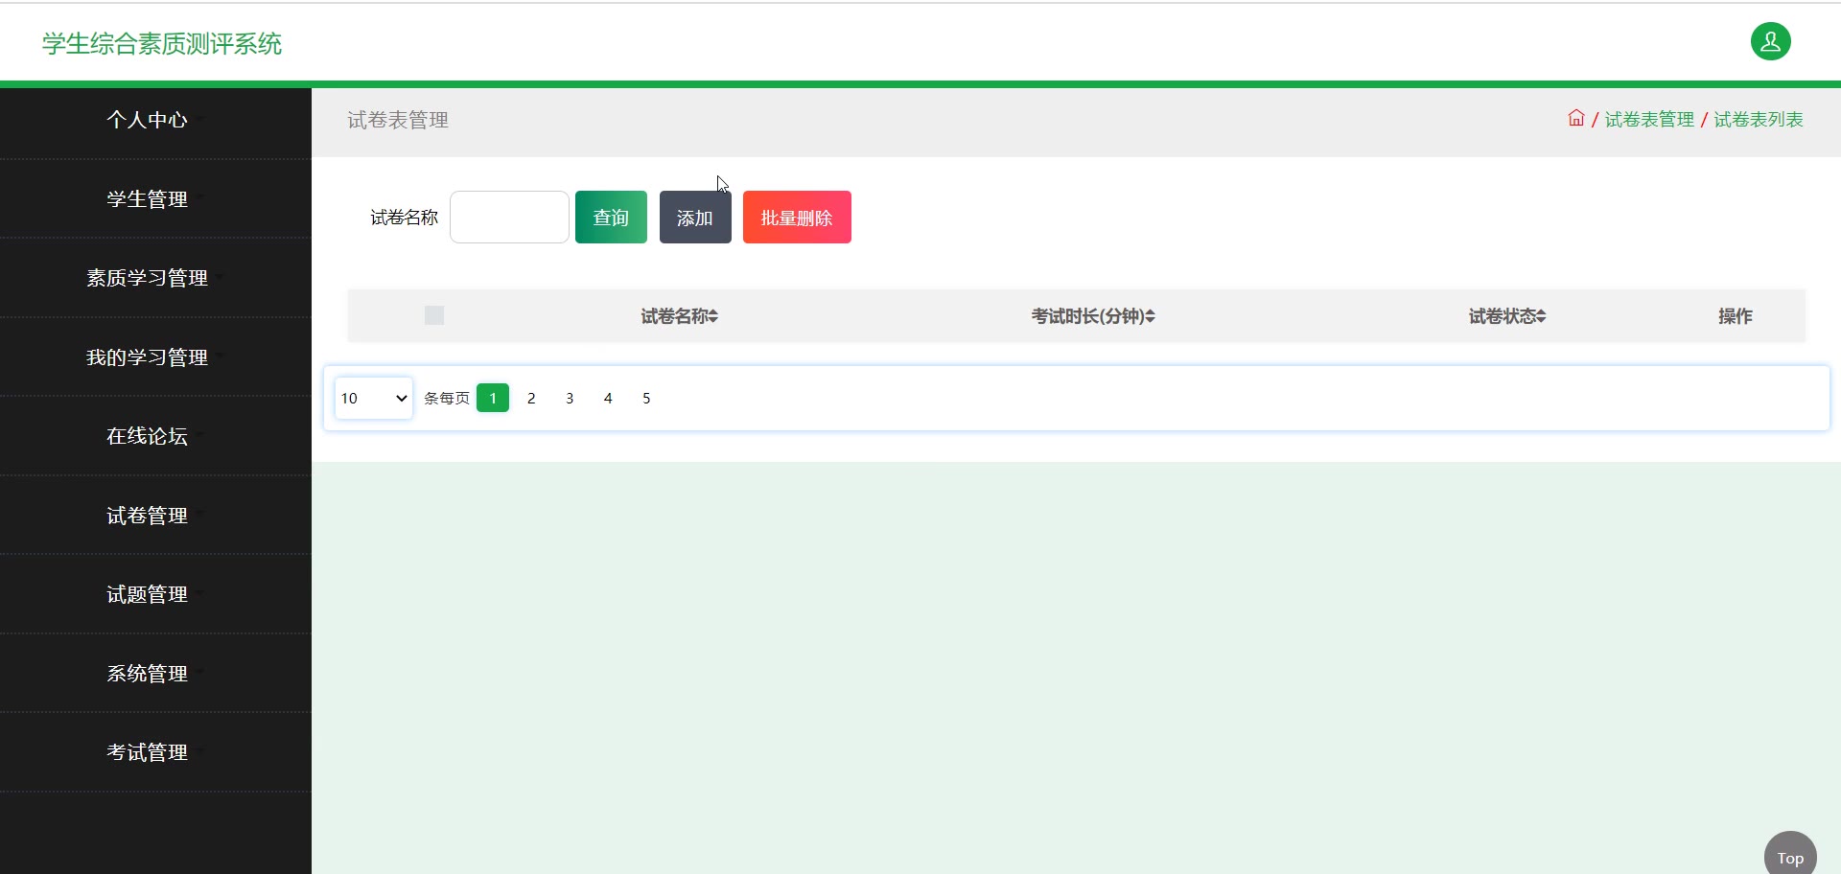Sort by 试卷名称 column
This screenshot has height=874, width=1841.
click(x=679, y=316)
